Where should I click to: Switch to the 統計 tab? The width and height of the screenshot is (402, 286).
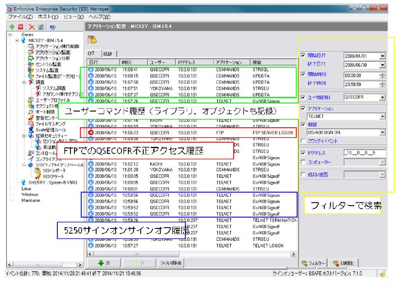coord(108,54)
